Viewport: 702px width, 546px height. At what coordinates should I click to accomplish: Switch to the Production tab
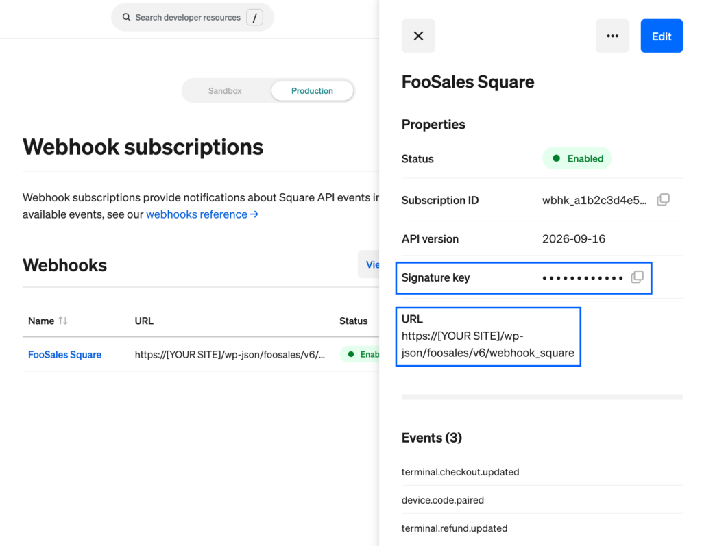(x=312, y=91)
